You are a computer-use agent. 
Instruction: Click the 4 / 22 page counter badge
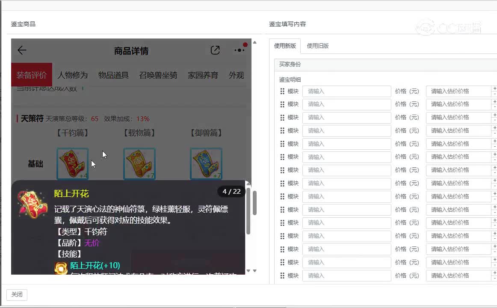click(x=231, y=191)
